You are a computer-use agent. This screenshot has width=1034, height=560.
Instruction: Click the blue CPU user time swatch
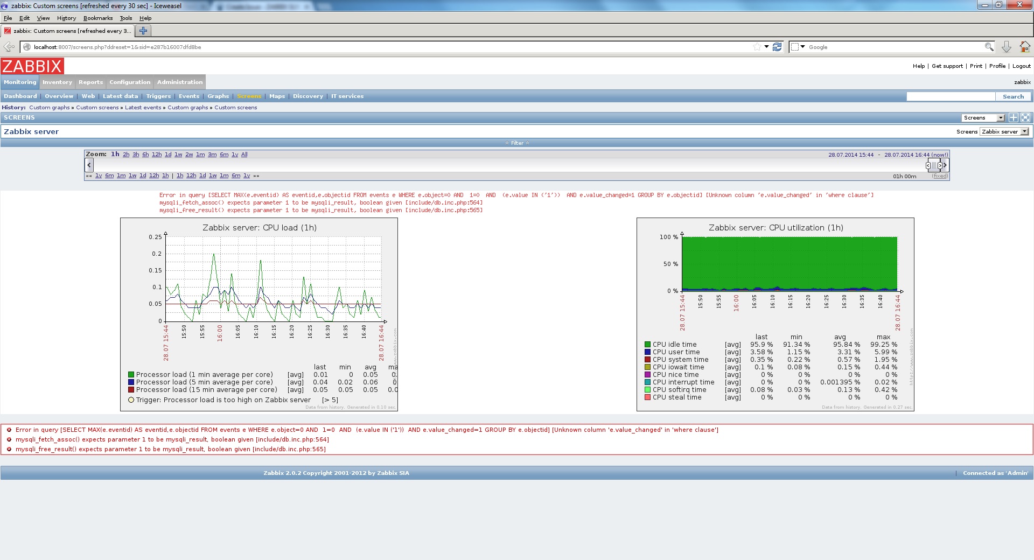click(647, 352)
